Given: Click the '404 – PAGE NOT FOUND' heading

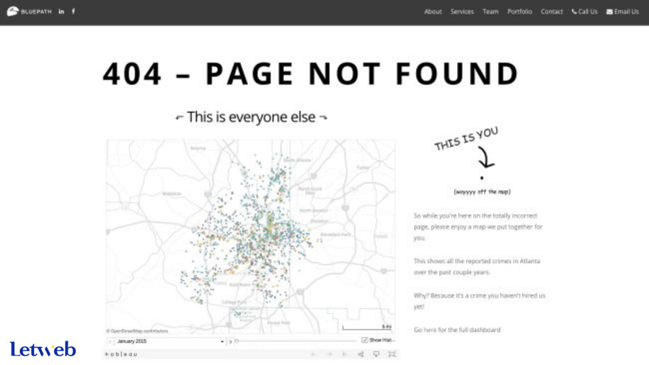Looking at the screenshot, I should click(x=311, y=73).
